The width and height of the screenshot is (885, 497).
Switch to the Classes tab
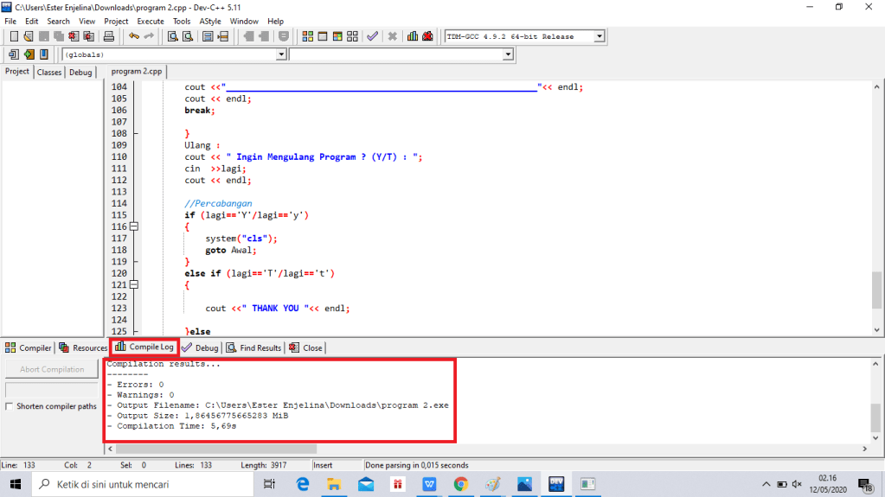coord(49,73)
